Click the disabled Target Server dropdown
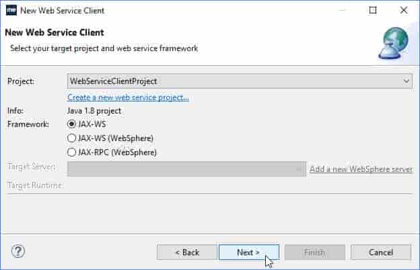 pyautogui.click(x=186, y=169)
